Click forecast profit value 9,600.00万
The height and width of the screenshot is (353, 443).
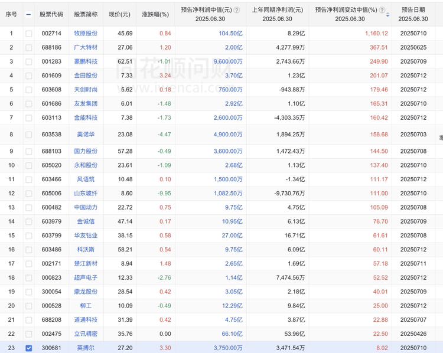coord(228,61)
